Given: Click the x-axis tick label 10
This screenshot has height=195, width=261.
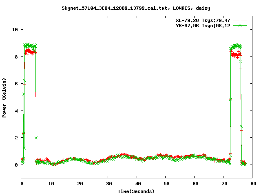Looking at the screenshot, I should [50, 184].
